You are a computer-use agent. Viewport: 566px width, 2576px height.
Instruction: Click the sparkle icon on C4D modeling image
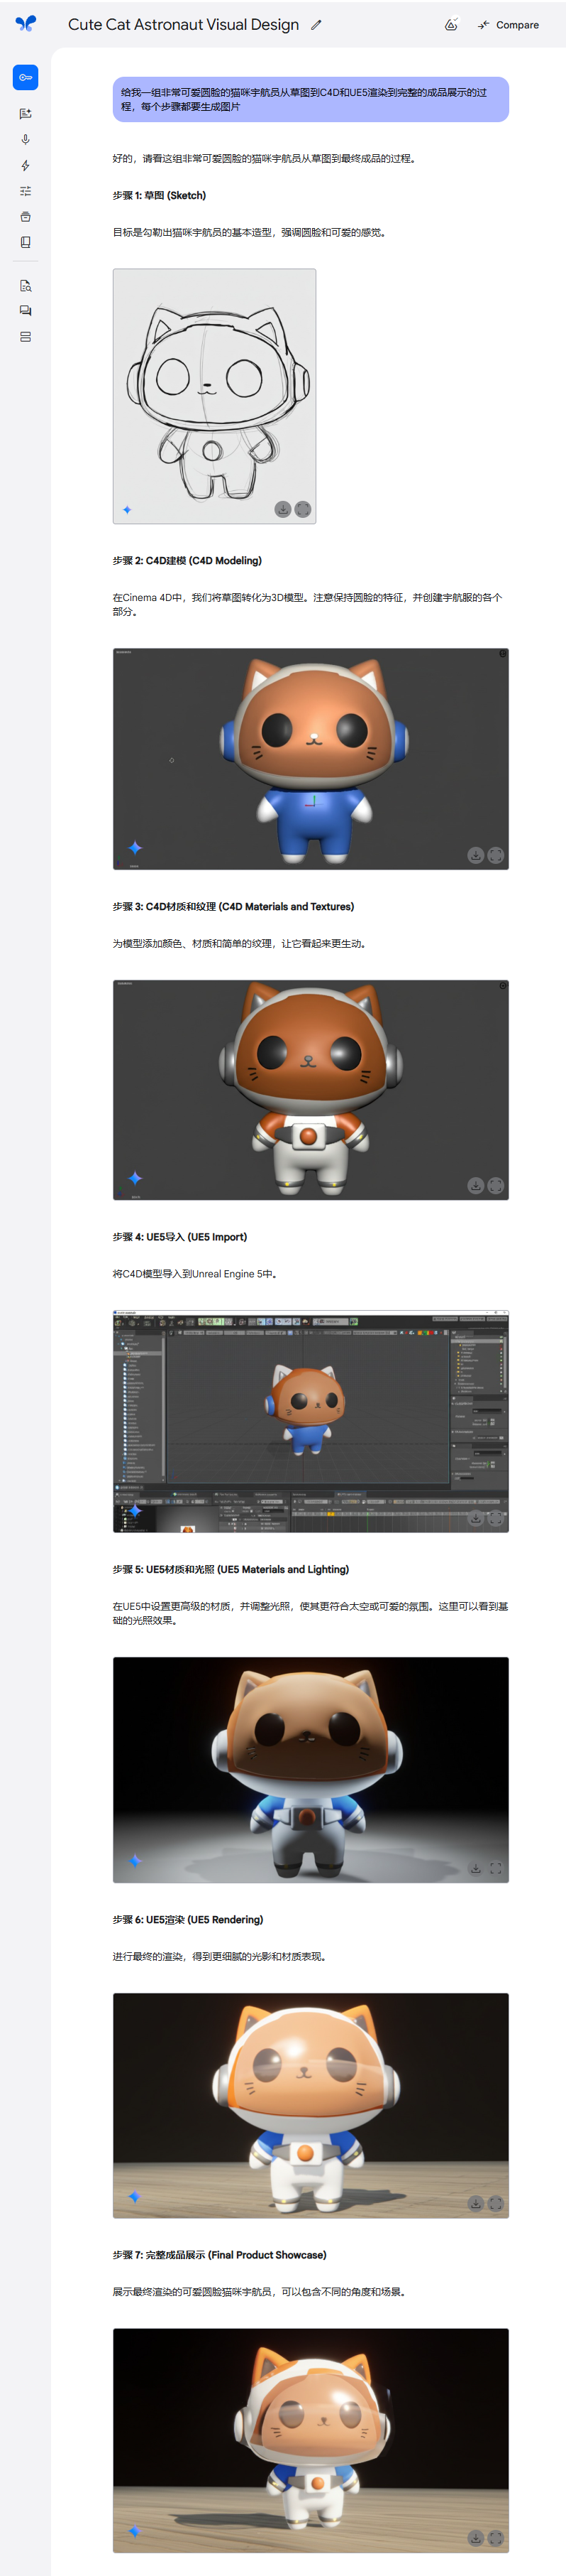135,848
